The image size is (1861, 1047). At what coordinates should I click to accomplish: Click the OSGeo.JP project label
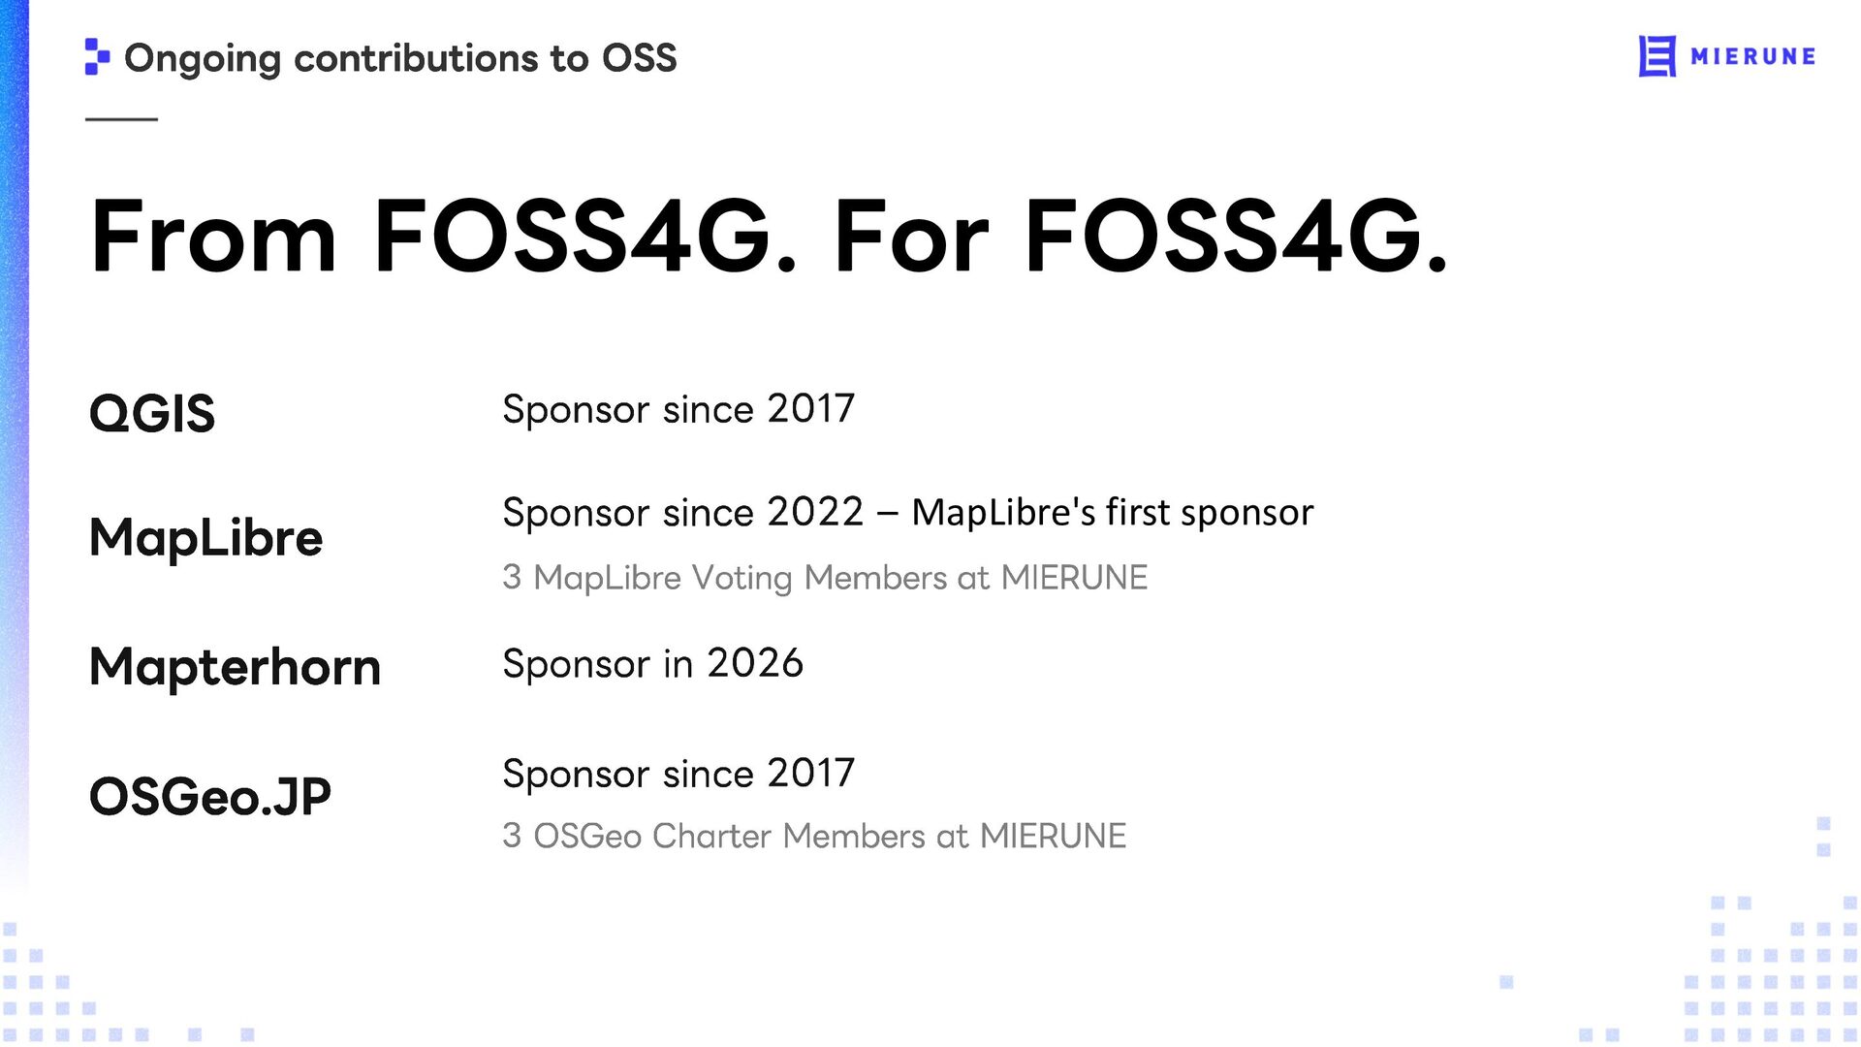click(x=210, y=797)
